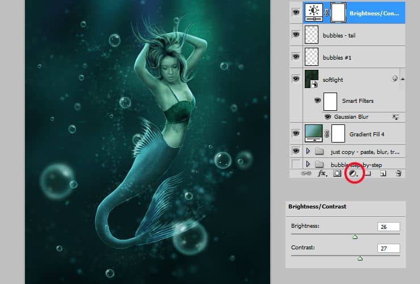Click the softlight layer filter effects icon
Screen dimensions: 420x284
pyautogui.click(x=394, y=79)
